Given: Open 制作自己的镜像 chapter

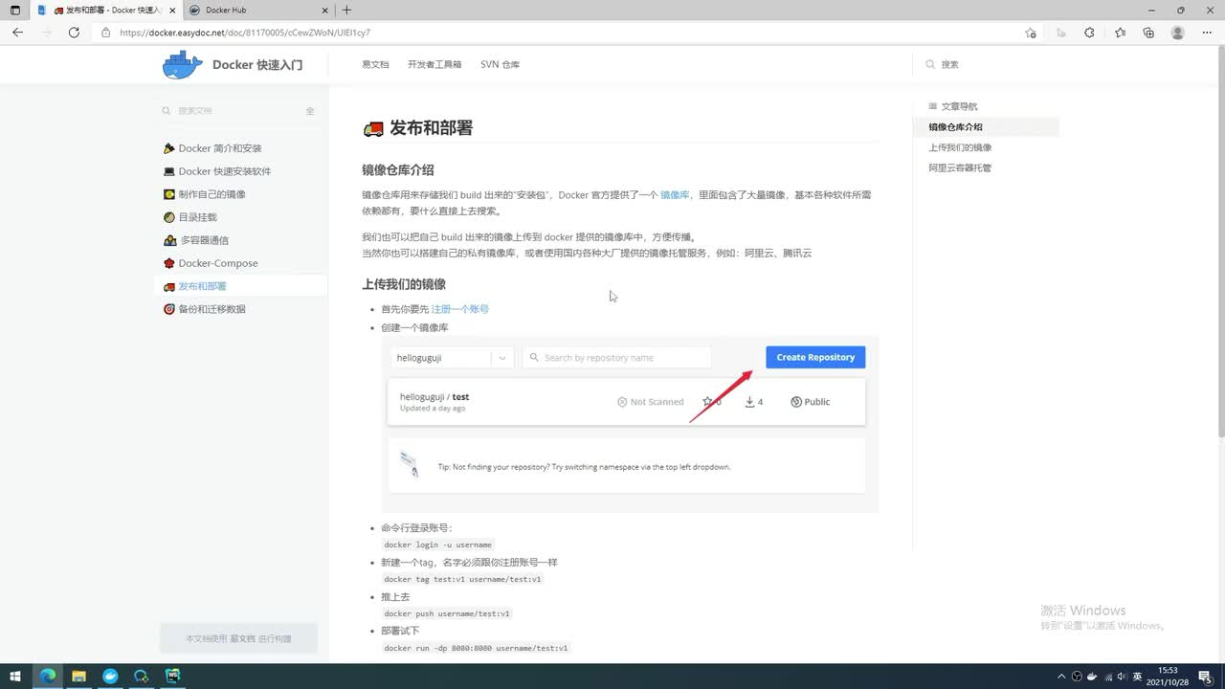Looking at the screenshot, I should [x=212, y=194].
